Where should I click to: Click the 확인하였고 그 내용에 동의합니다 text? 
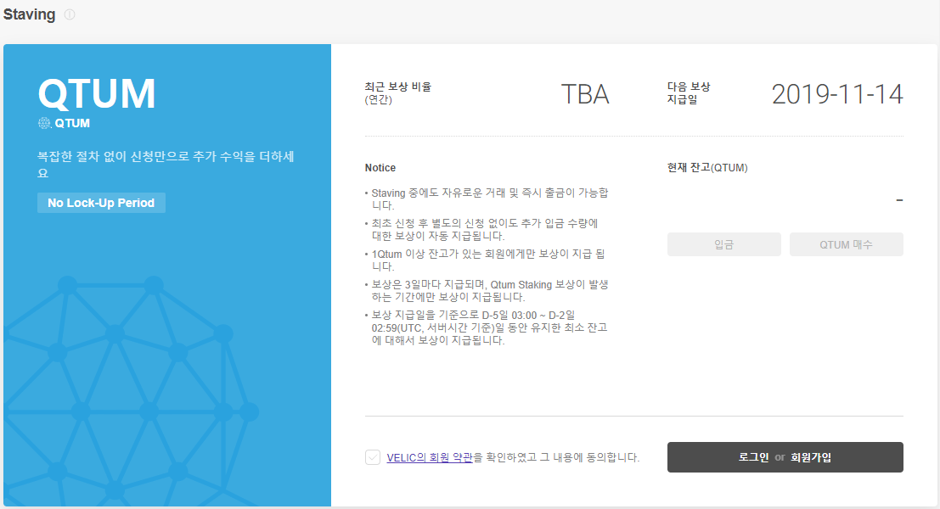coord(557,457)
